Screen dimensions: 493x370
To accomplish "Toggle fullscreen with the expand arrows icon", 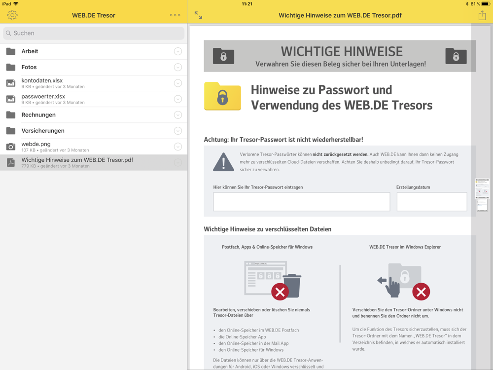I will pyautogui.click(x=198, y=15).
